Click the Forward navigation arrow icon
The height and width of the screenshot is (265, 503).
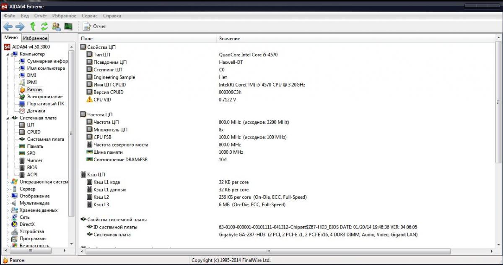coord(20,26)
